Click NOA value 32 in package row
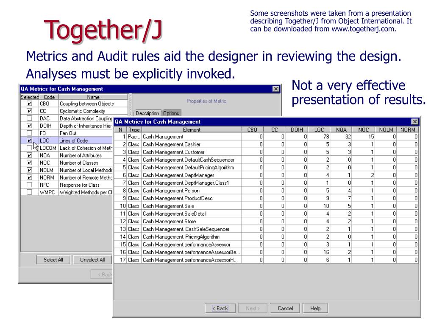434x326 pixels. 348,137
